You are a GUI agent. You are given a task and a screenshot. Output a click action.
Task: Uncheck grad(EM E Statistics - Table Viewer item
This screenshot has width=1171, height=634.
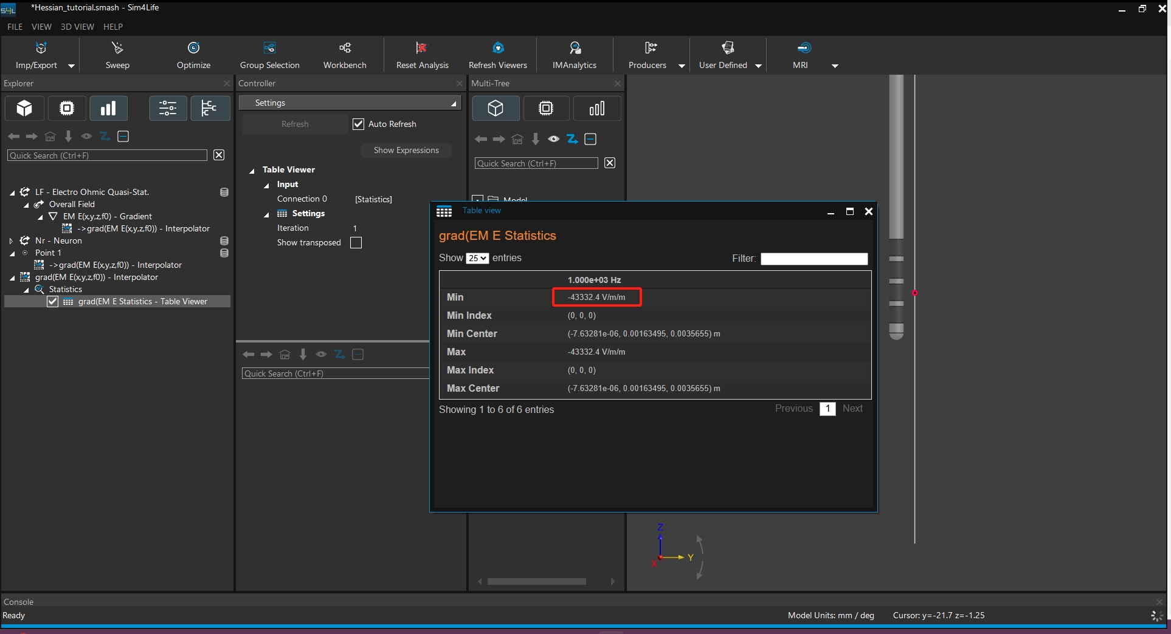point(53,302)
